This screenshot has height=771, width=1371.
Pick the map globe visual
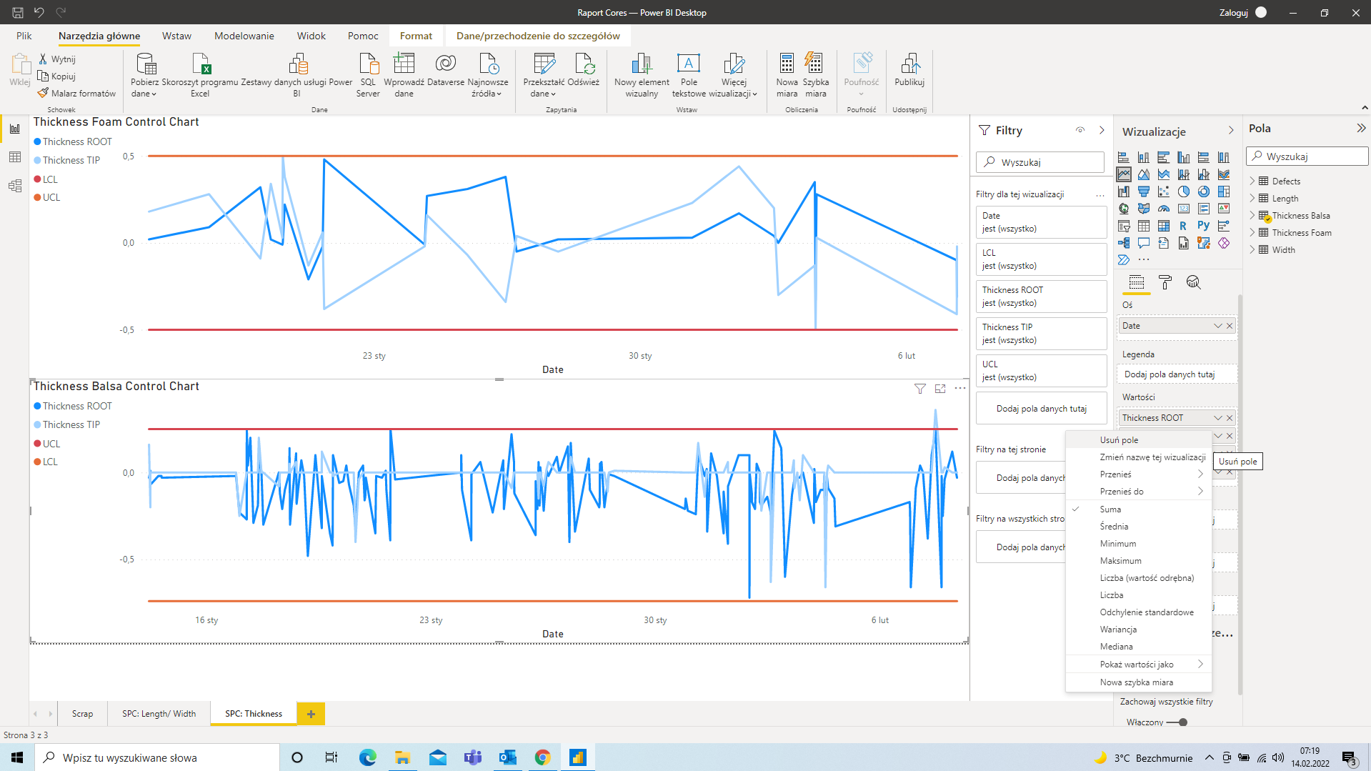[x=1124, y=209]
